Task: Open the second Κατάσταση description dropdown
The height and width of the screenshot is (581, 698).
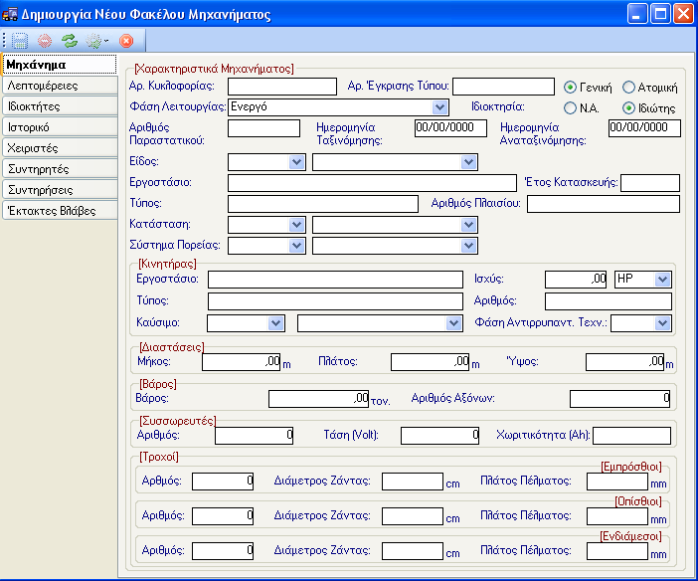Action: coord(468,225)
